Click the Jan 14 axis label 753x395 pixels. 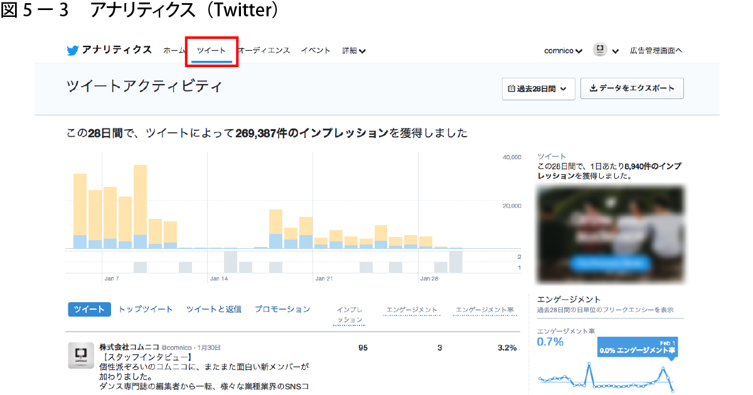tap(219, 278)
